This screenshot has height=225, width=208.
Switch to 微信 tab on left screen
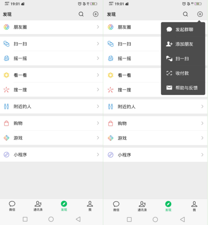(12, 206)
